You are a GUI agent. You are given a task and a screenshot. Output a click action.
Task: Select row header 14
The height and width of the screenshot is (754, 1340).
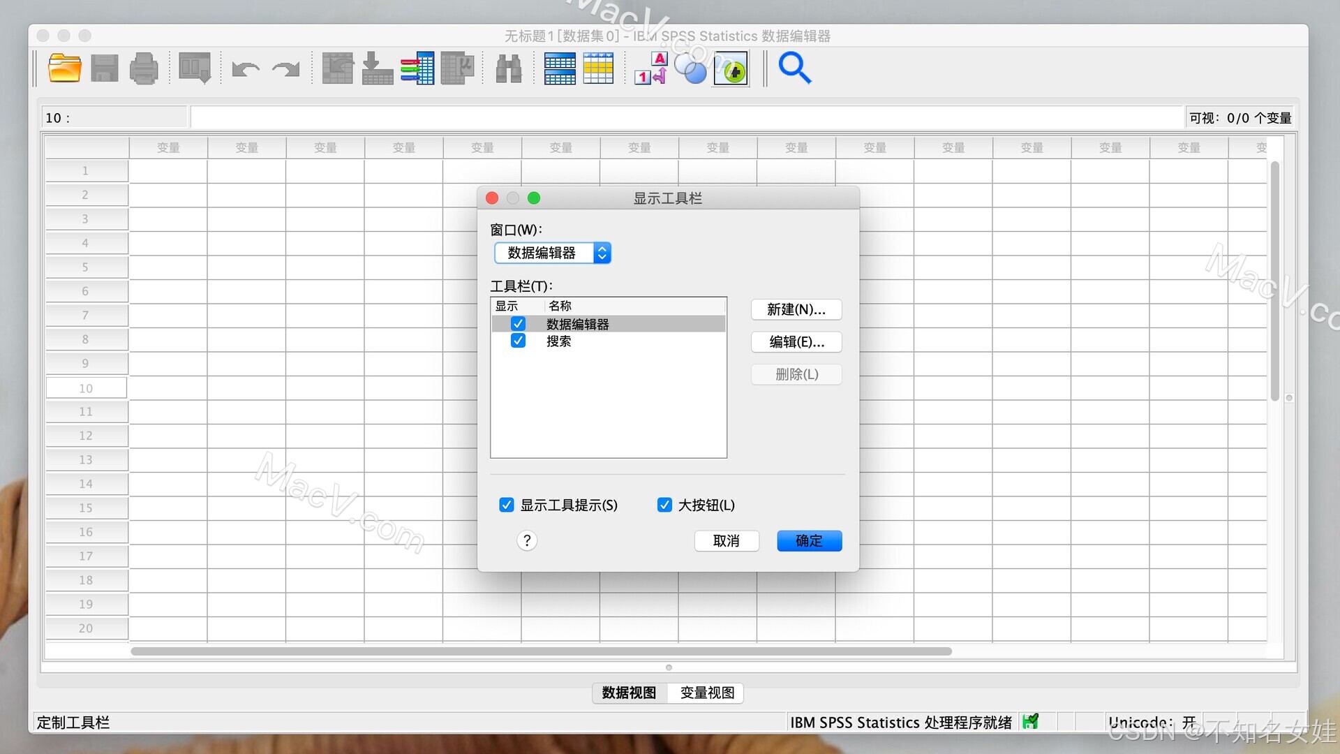click(x=87, y=484)
